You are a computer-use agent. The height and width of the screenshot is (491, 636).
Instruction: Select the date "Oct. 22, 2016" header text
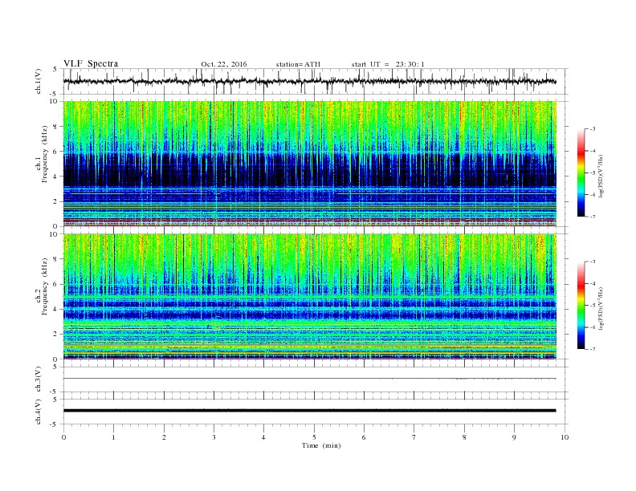point(224,64)
